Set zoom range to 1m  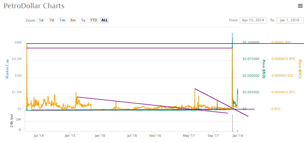click(62, 20)
